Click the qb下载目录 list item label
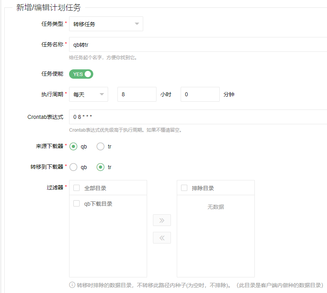327x293 pixels. (x=98, y=204)
